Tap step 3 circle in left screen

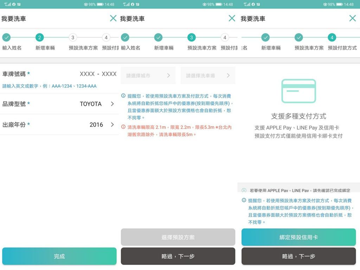73,37
